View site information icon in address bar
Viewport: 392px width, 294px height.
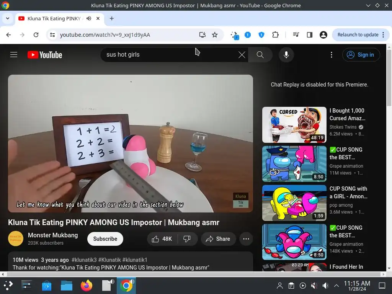(x=52, y=35)
